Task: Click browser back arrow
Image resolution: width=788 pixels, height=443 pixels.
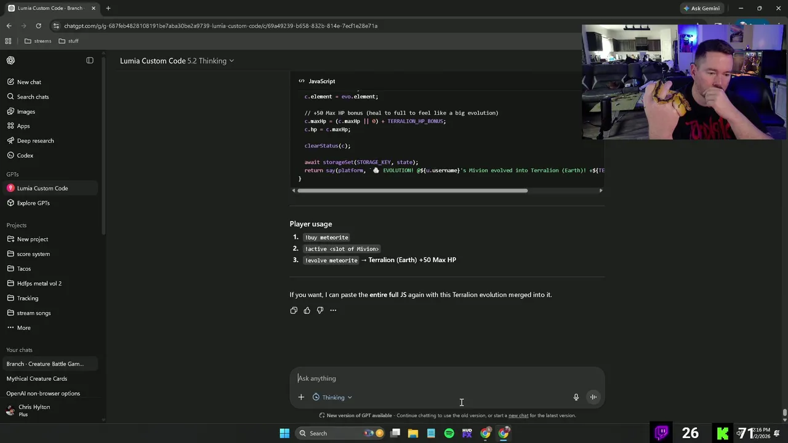Action: pyautogui.click(x=9, y=26)
